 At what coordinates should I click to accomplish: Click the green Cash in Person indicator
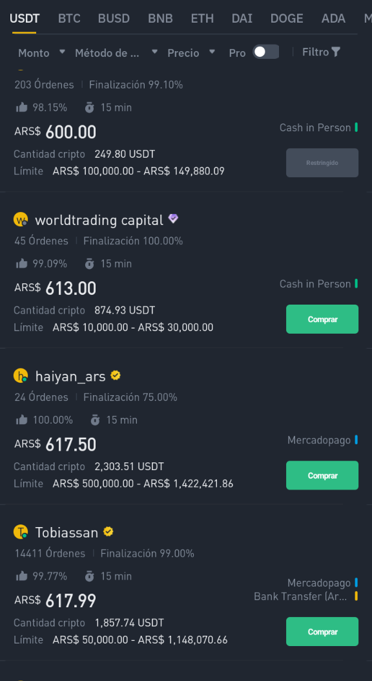[x=319, y=127]
